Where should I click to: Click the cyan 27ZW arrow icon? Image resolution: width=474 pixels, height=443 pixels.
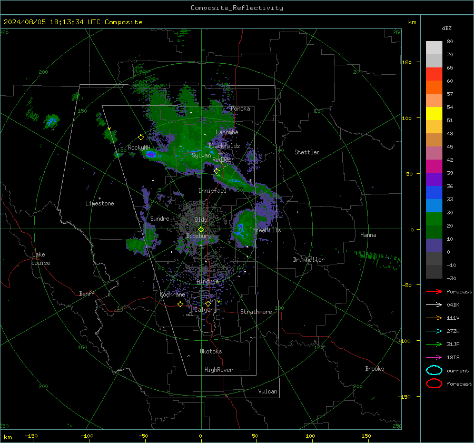434,331
